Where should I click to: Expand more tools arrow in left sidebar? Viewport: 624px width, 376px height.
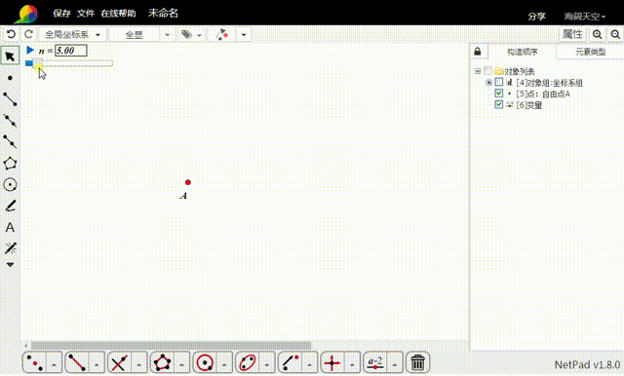pyautogui.click(x=10, y=265)
